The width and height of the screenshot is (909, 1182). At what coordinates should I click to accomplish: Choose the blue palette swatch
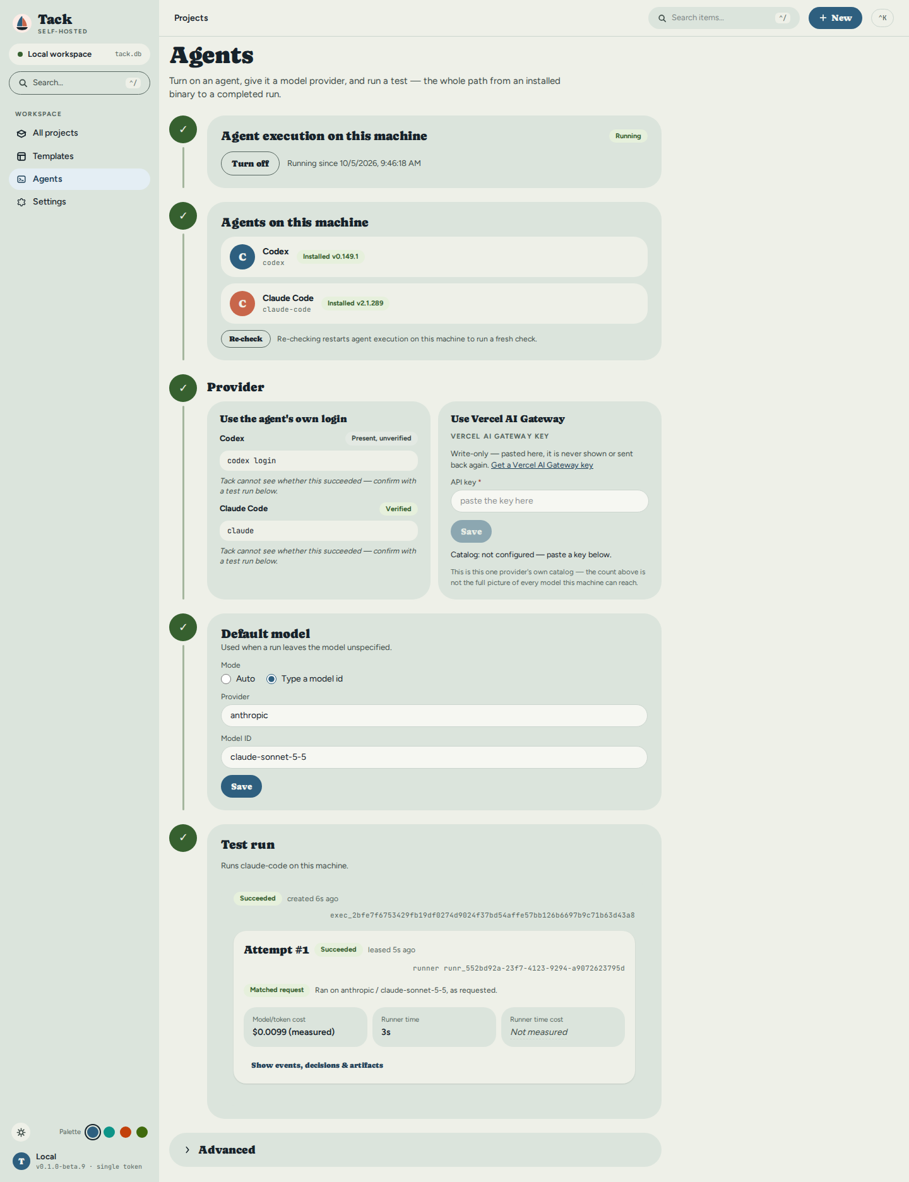pyautogui.click(x=93, y=1132)
